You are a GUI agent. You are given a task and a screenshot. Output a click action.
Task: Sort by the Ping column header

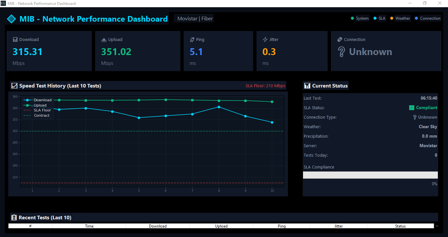282,226
